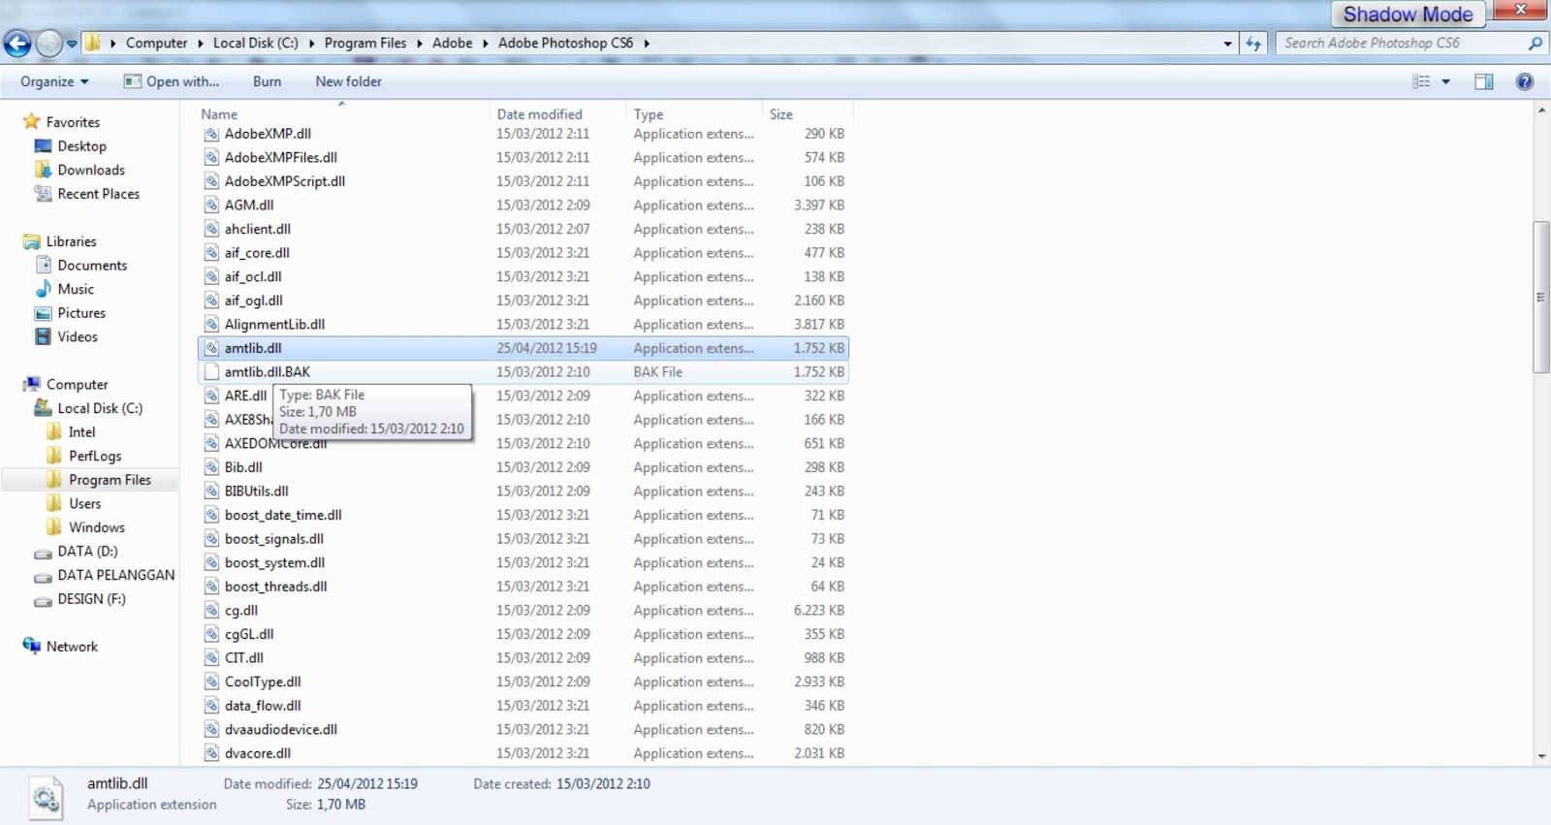Open the Windows folder in tree
Screen dimensions: 1551x825
(x=96, y=527)
